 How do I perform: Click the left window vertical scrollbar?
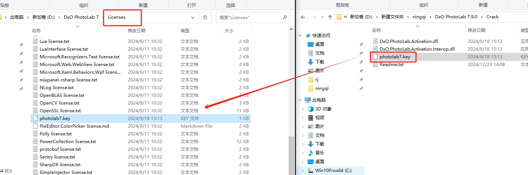pos(292,156)
